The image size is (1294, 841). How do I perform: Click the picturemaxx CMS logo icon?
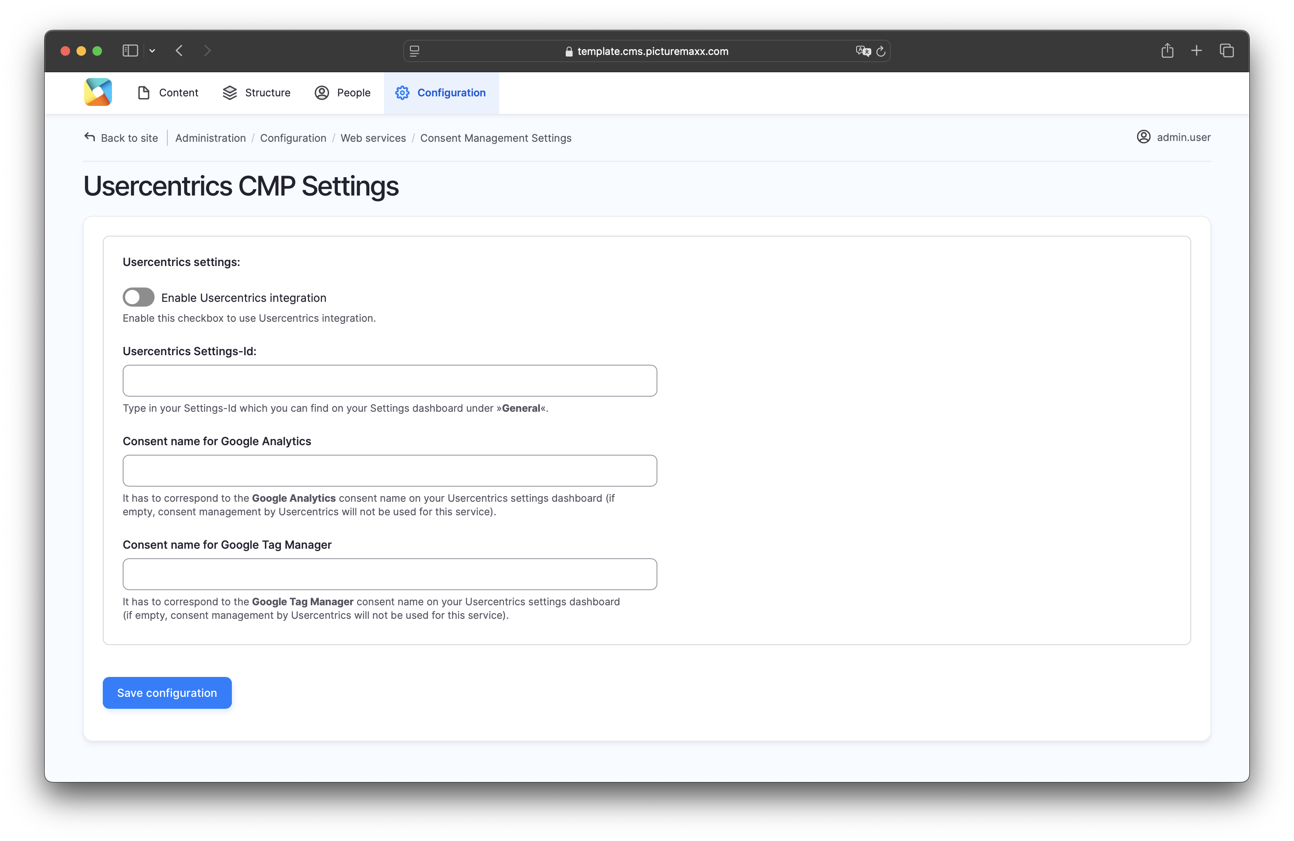tap(98, 92)
